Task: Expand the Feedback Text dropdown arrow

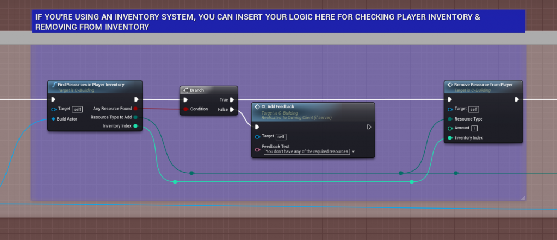Action: click(354, 152)
